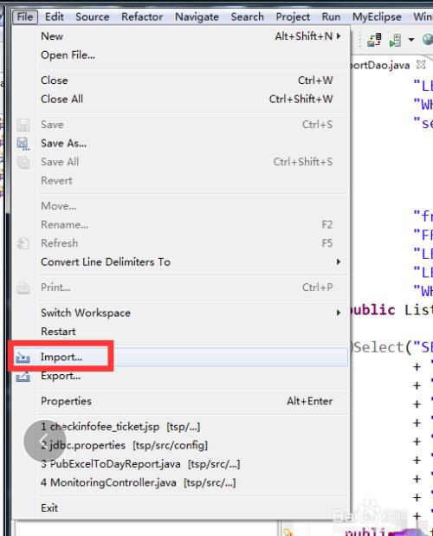Open the MyEclipse menu
The width and height of the screenshot is (433, 536).
point(377,16)
